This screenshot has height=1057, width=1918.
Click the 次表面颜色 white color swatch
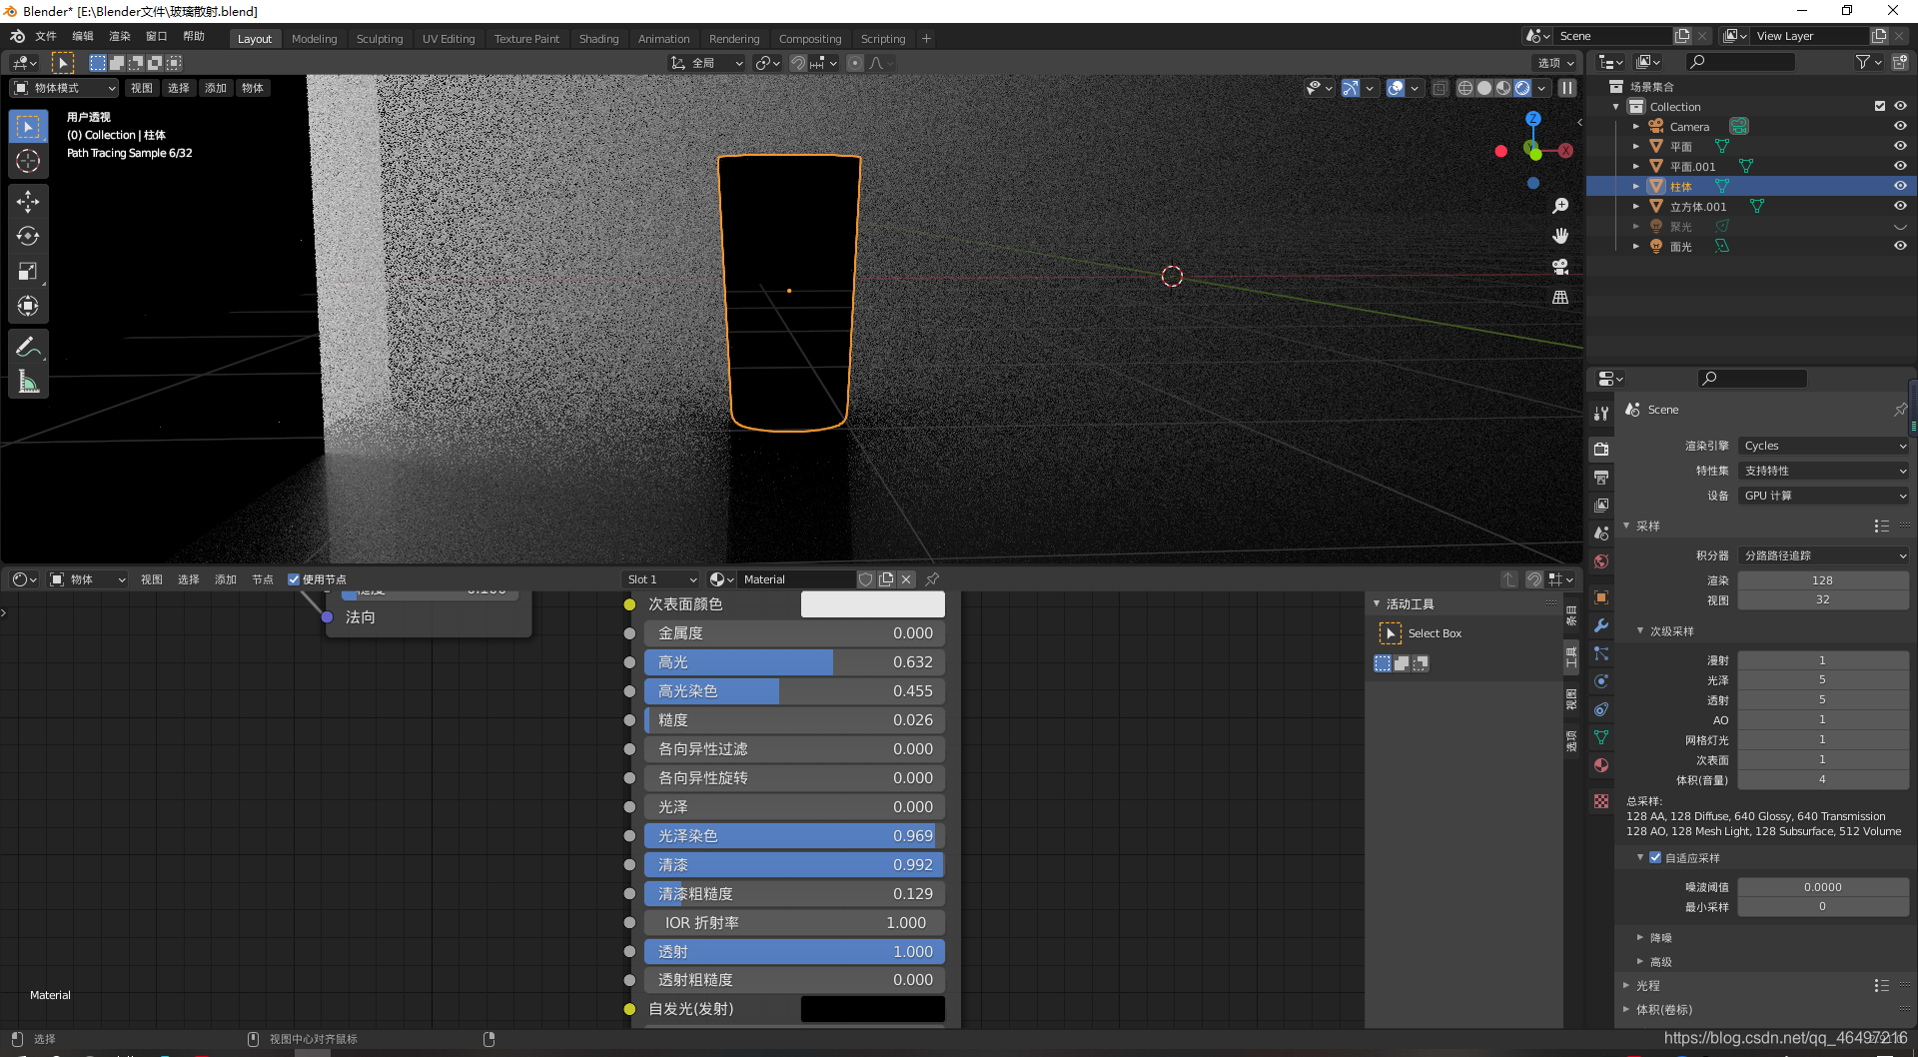872,604
